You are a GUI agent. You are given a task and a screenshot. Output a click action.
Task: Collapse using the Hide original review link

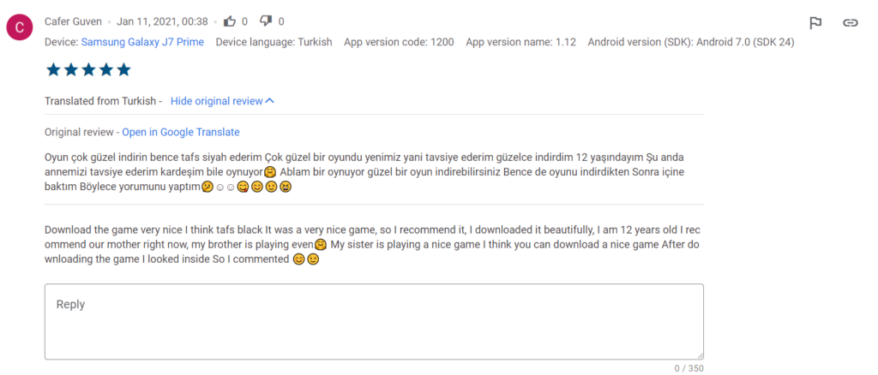(216, 101)
